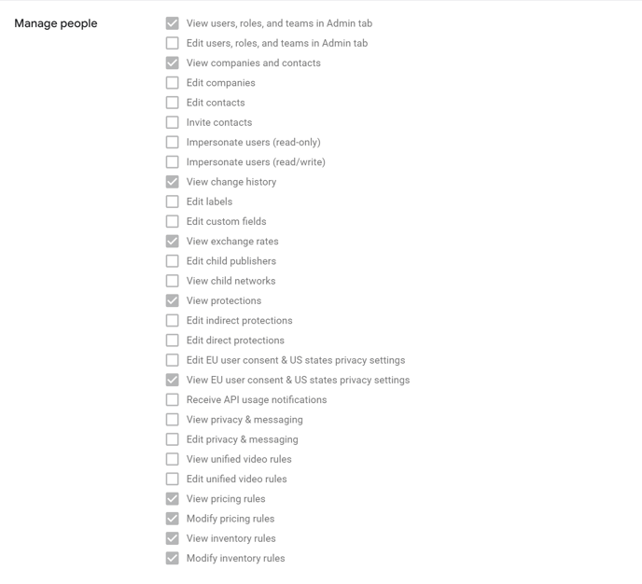Tick View privacy & messaging checkbox
Viewport: 642px width, 584px height.
173,420
